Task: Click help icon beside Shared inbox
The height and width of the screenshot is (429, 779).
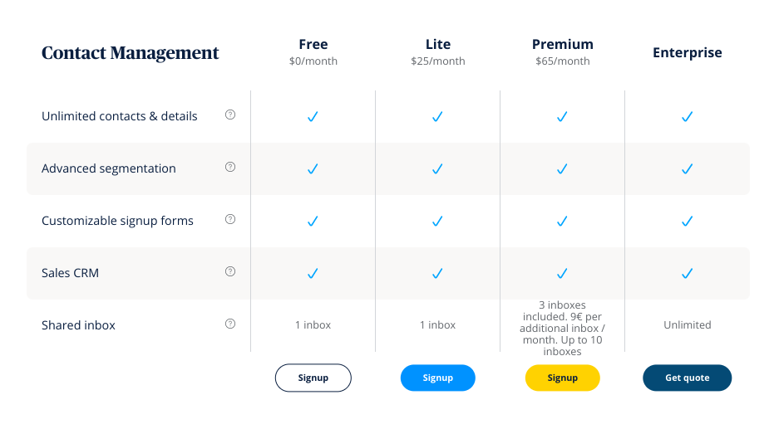Action: (230, 324)
